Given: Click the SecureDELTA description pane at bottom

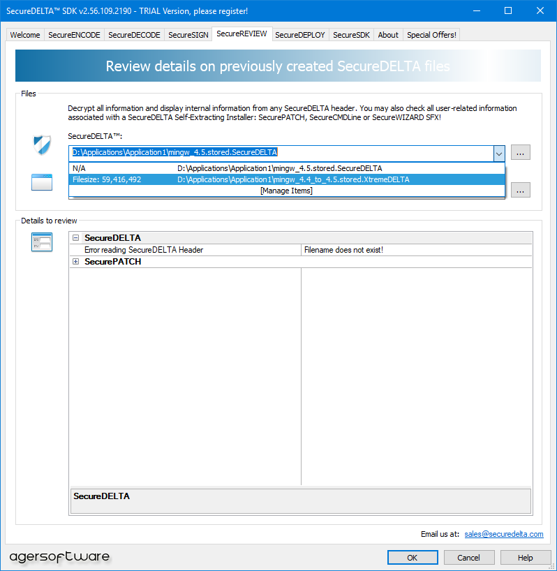Looking at the screenshot, I should click(x=301, y=501).
